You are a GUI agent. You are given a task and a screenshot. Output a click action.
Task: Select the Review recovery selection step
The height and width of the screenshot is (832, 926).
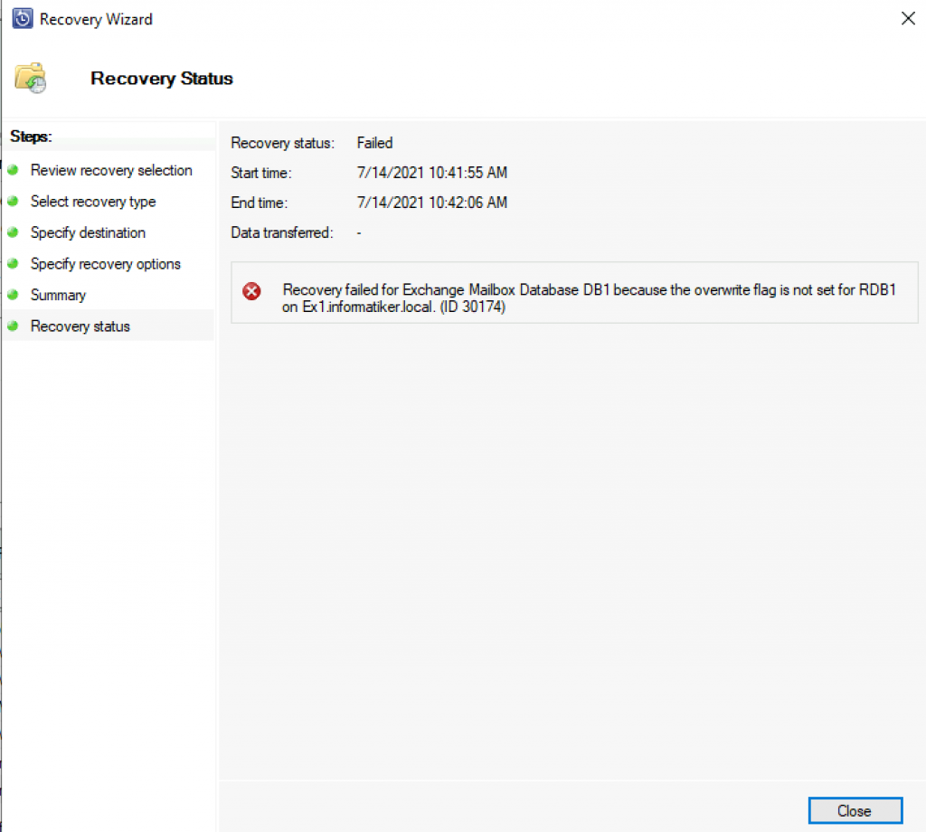[111, 171]
